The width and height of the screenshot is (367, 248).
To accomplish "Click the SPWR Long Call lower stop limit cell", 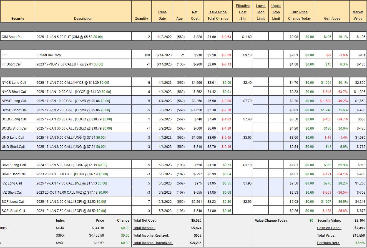I will coord(261,101).
